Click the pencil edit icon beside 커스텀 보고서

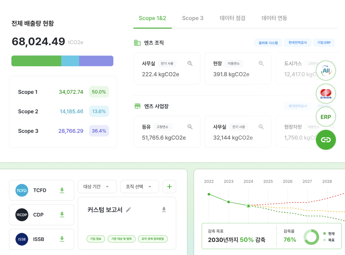click(x=128, y=210)
